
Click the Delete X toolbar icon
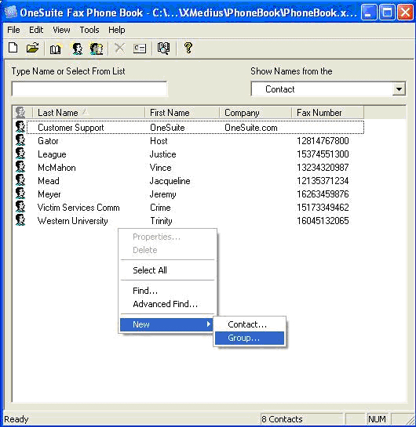coord(119,49)
